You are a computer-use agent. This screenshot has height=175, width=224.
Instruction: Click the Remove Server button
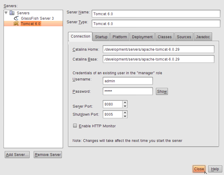(x=48, y=155)
